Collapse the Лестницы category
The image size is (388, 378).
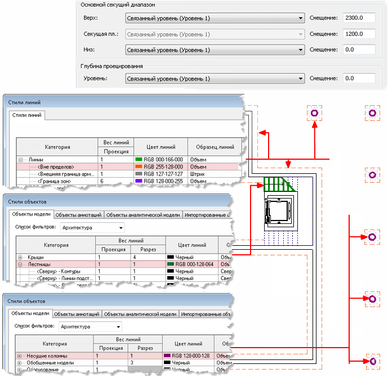(x=20, y=264)
